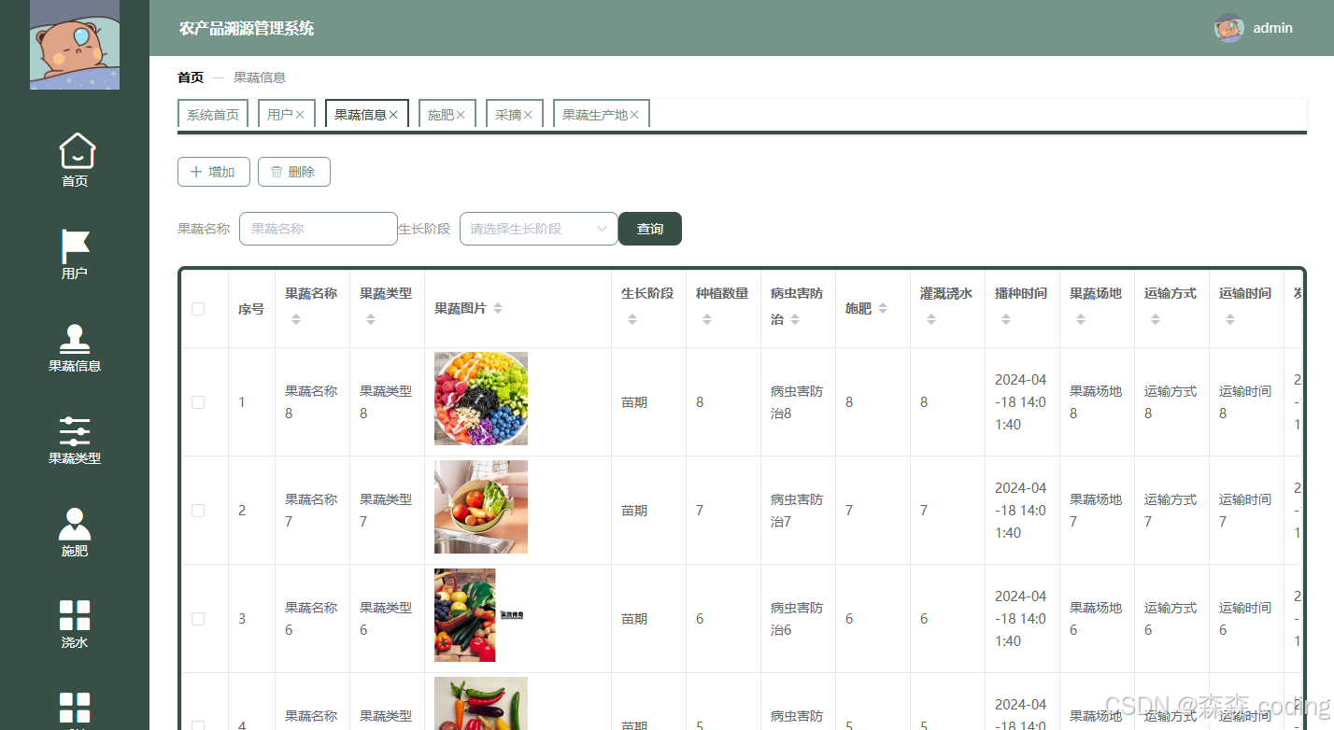Close the 施肥 tab
Screen dimensions: 1334x730
(x=461, y=115)
